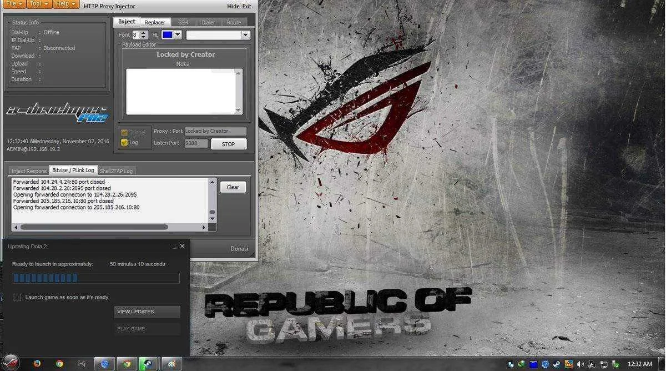The height and width of the screenshot is (371, 666).
Task: Click the orange warning triangle tray icon
Action: tap(568, 364)
